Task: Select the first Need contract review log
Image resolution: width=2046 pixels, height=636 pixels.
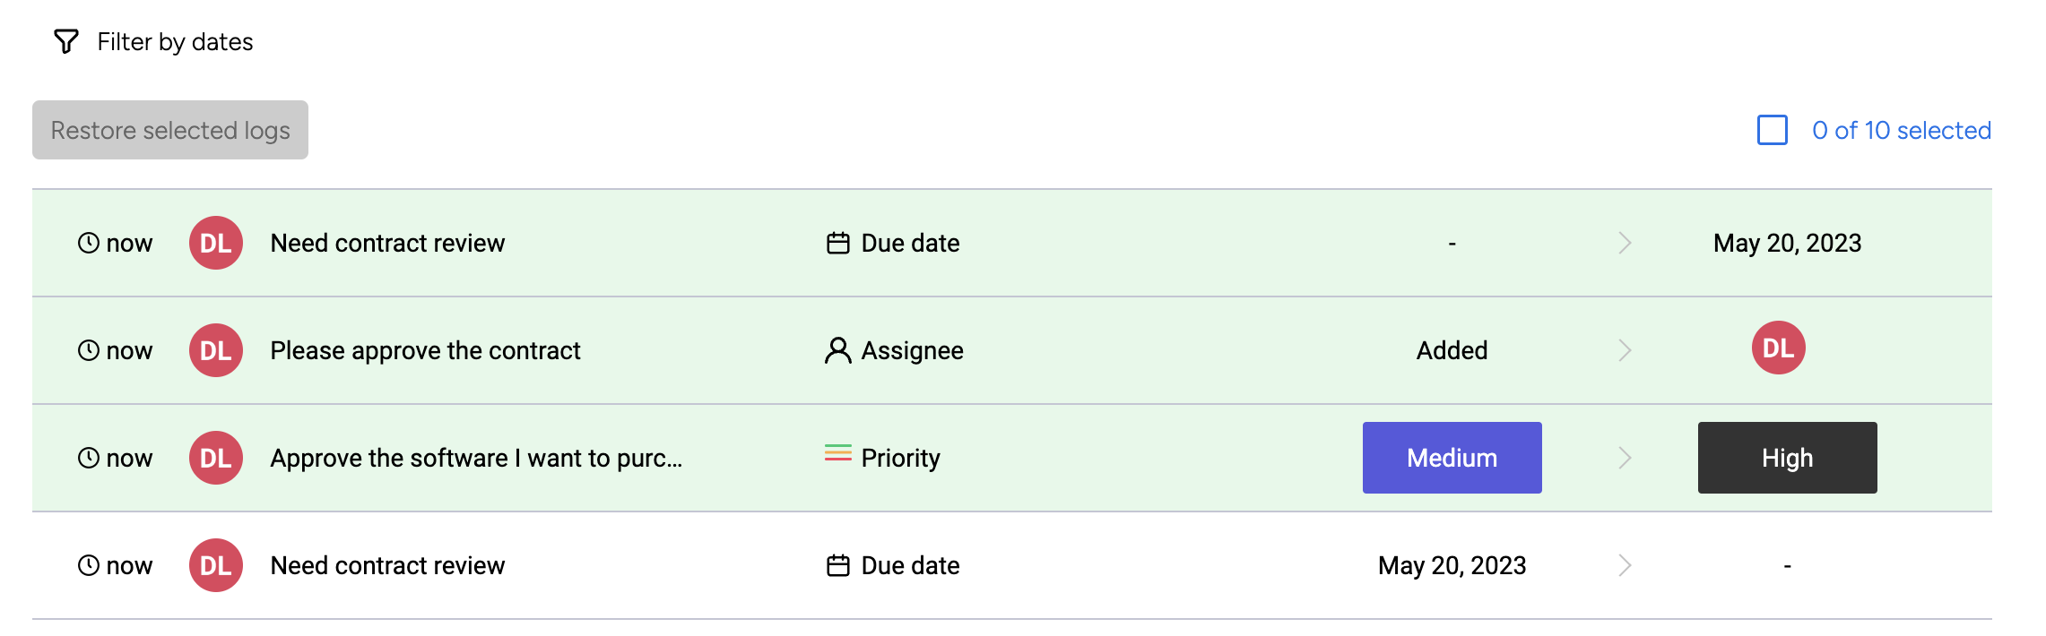Action: pos(387,243)
